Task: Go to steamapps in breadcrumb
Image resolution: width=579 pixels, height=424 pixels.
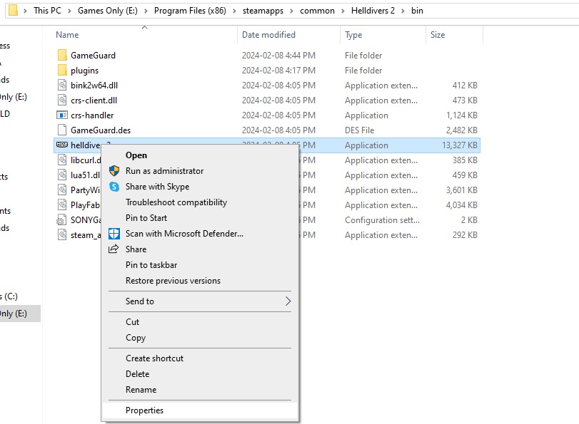Action: click(x=263, y=11)
